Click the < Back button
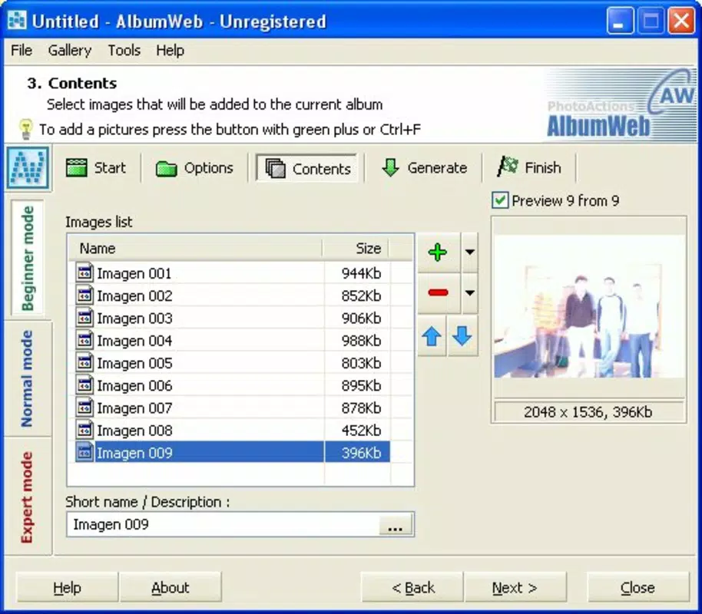Screen dimensions: 702x614 [x=412, y=588]
